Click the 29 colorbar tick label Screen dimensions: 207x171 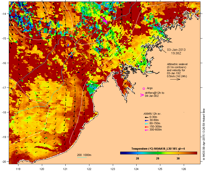[x=158, y=158]
